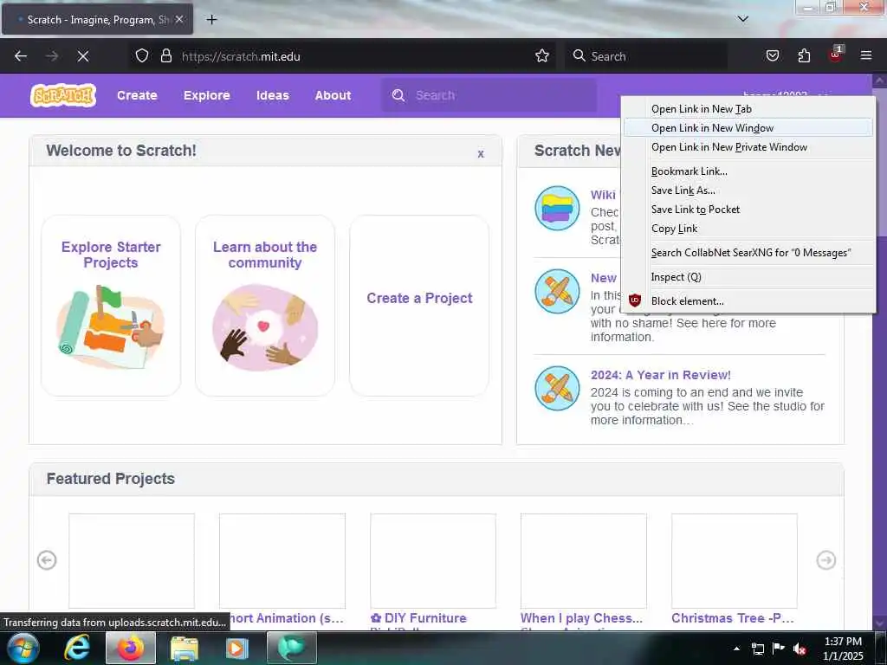
Task: Click the Create a Project card
Action: pos(419,306)
